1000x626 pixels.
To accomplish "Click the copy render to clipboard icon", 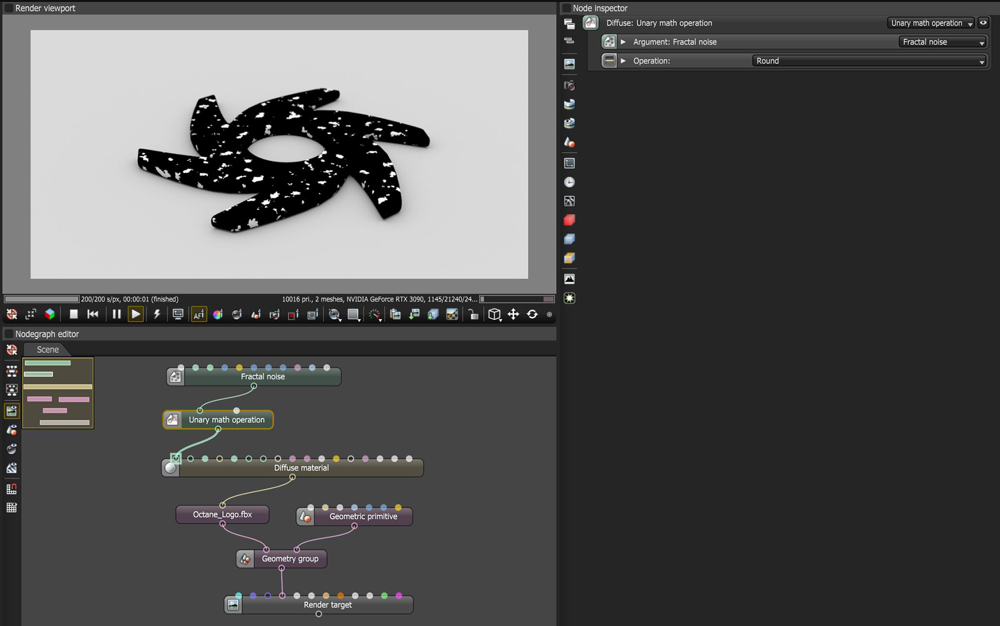I will pos(396,314).
